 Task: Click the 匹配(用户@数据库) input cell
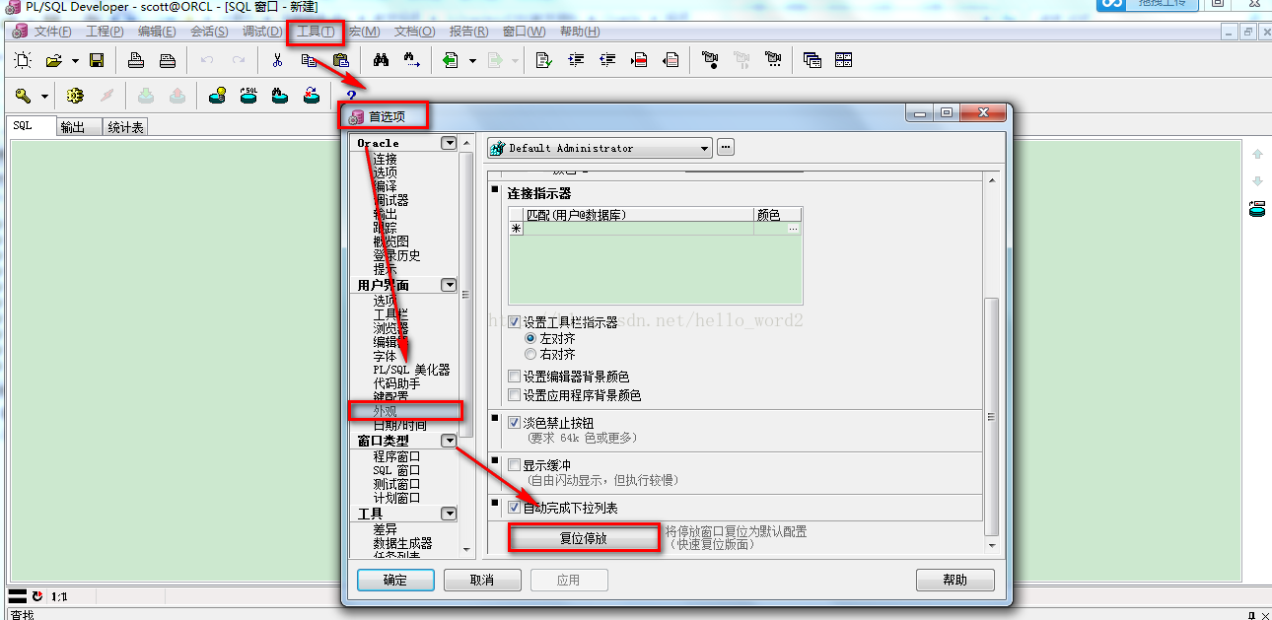(638, 228)
